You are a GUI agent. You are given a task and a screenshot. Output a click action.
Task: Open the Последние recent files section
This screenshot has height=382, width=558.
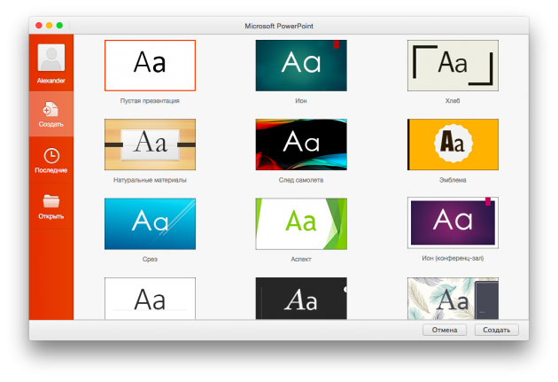click(x=50, y=160)
